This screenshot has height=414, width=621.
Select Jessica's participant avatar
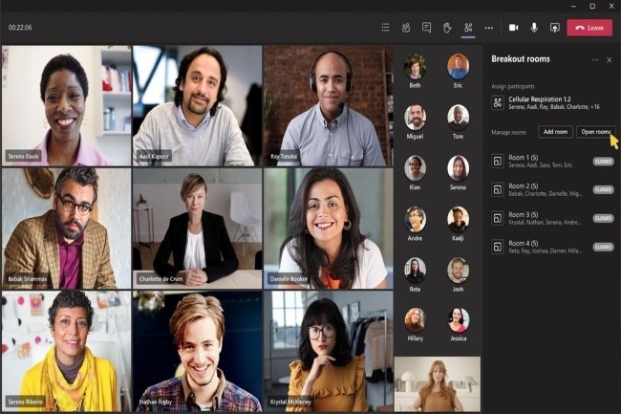tap(459, 319)
